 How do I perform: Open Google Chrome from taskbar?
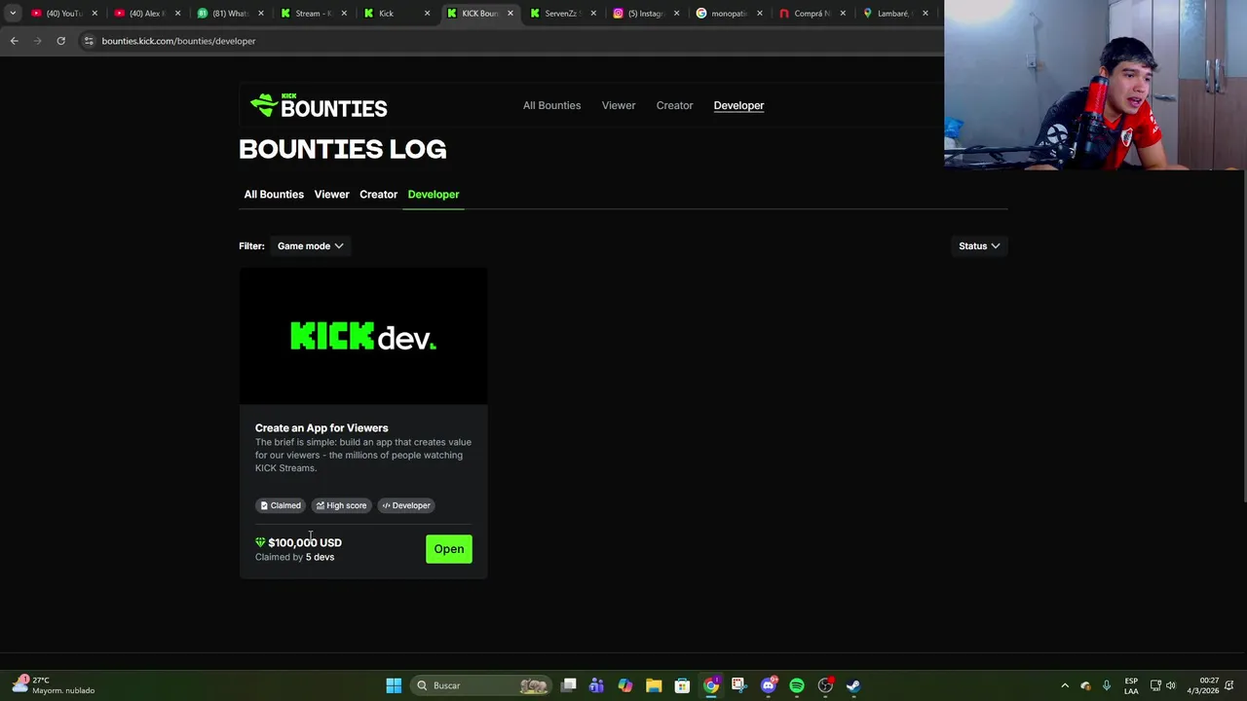point(711,685)
